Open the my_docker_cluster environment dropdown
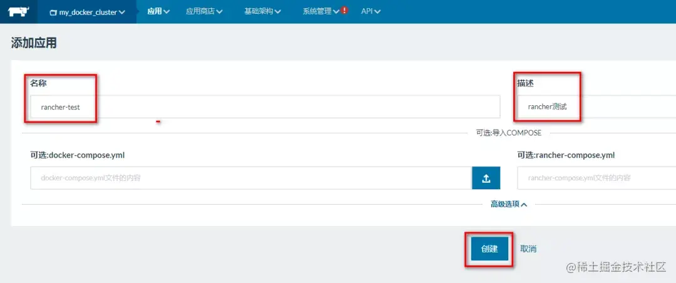Image resolution: width=676 pixels, height=283 pixels. 88,12
